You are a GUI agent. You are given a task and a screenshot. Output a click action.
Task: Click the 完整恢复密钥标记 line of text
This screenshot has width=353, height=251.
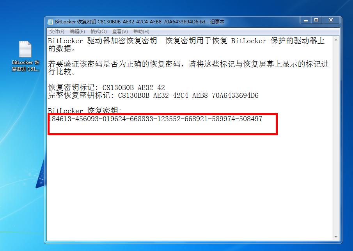[153, 95]
